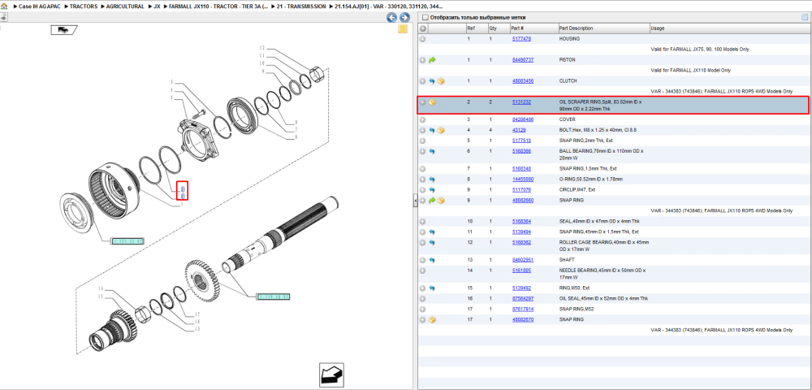Viewport: 812px width, 390px height.
Task: Click the green arrow in the 48082660 SNAP RING row
Action: [433, 200]
